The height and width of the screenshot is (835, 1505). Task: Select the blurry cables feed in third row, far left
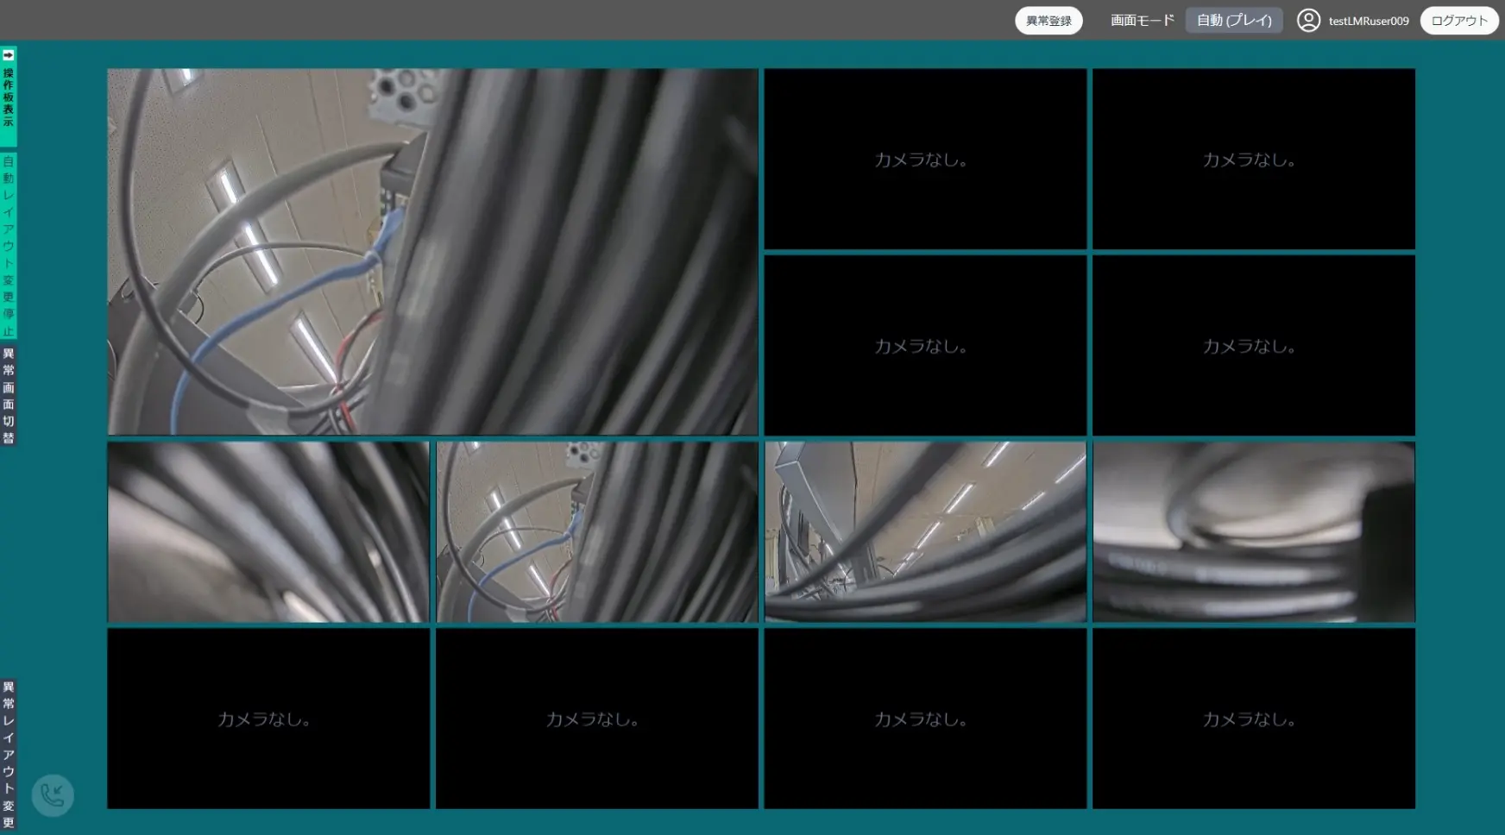(x=268, y=532)
